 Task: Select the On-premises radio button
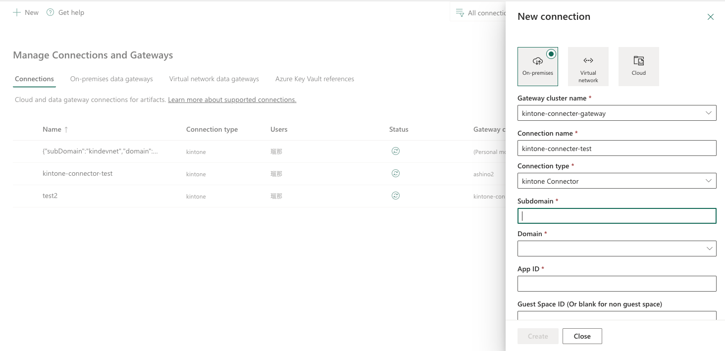[x=551, y=54]
